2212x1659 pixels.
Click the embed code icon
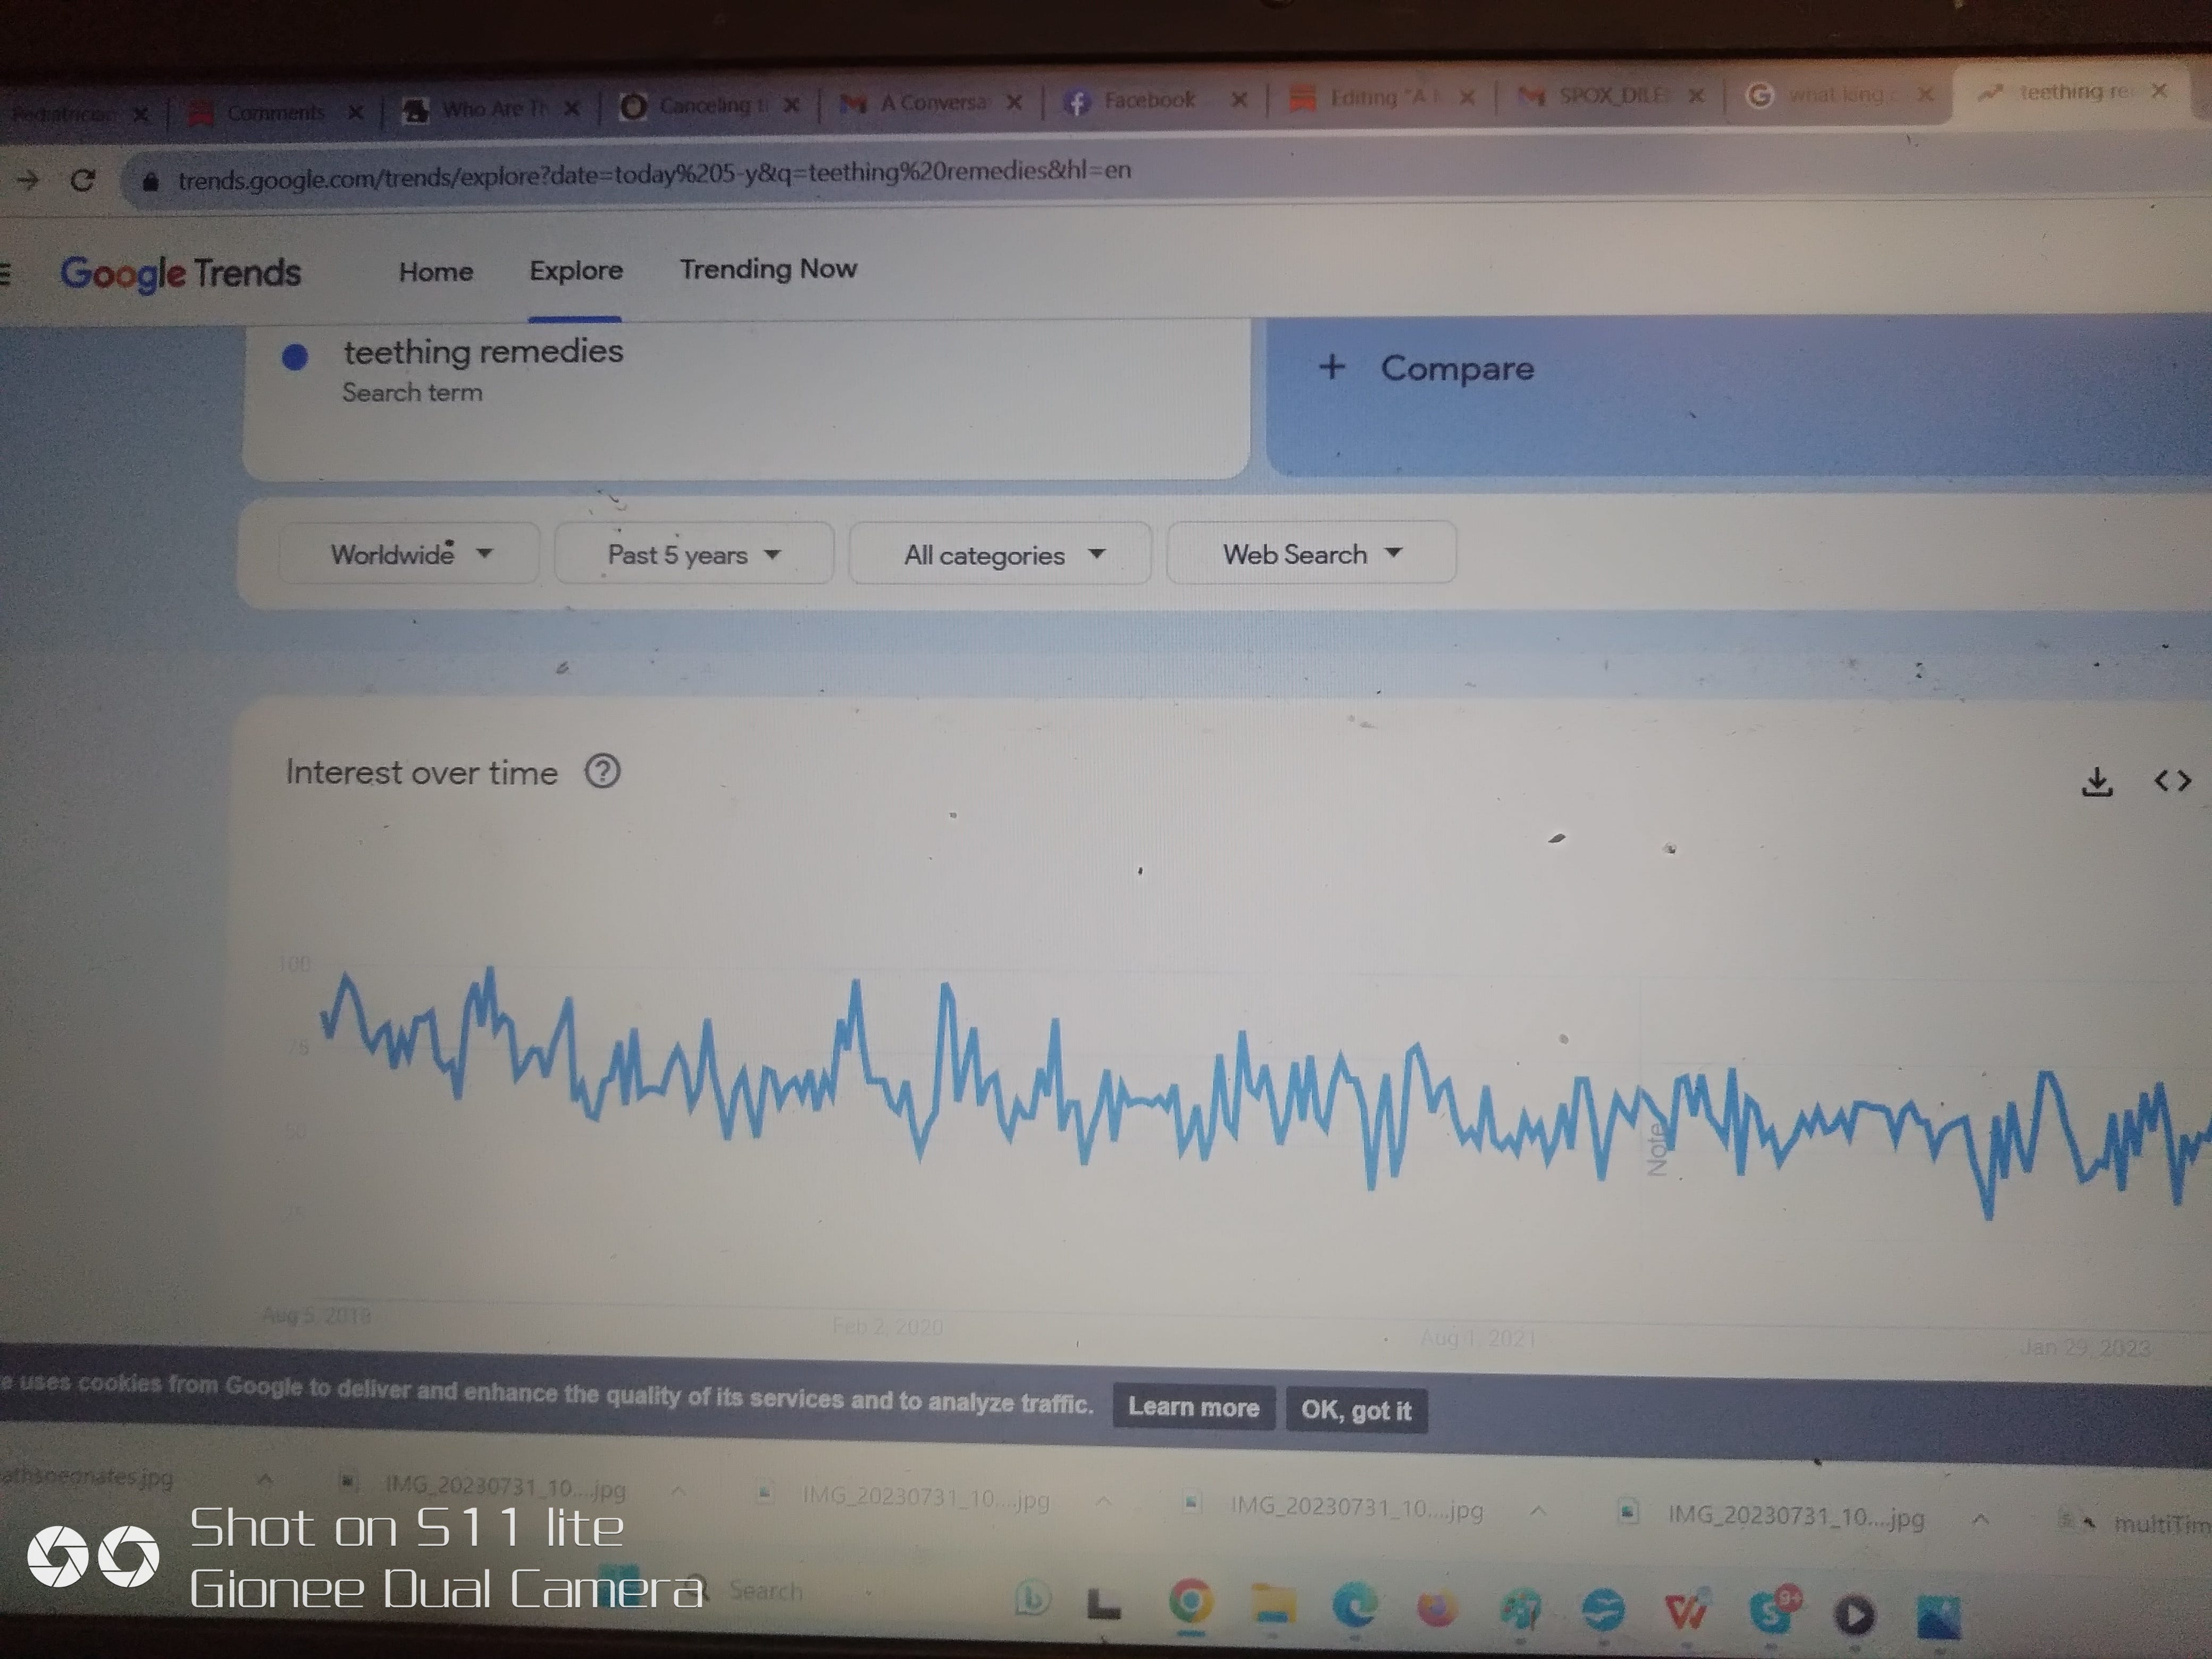coord(2172,781)
